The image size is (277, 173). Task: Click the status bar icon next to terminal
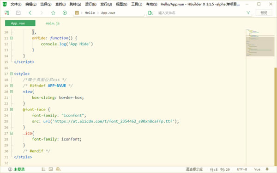tap(58, 169)
